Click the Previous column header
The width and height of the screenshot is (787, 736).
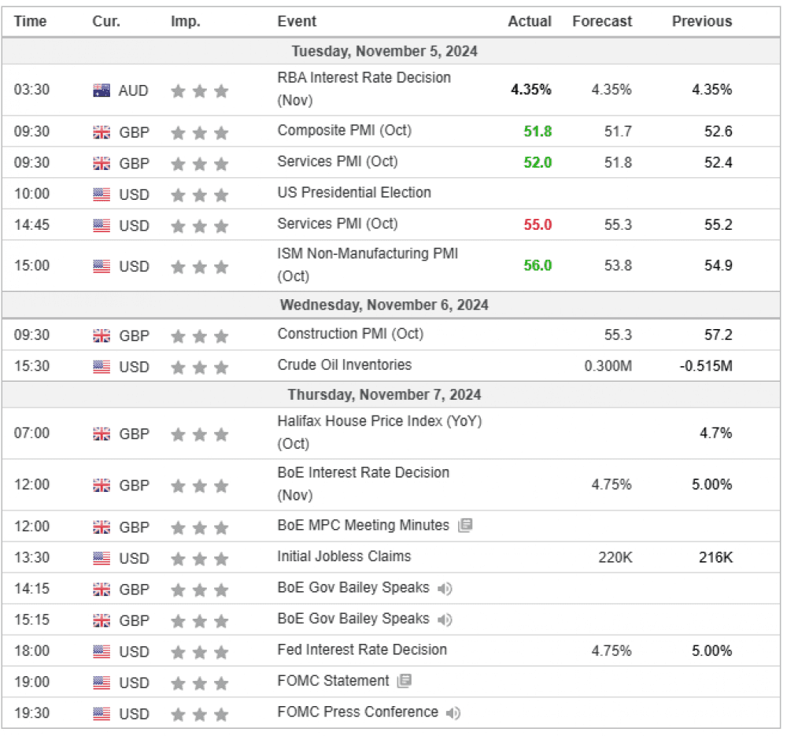click(702, 21)
